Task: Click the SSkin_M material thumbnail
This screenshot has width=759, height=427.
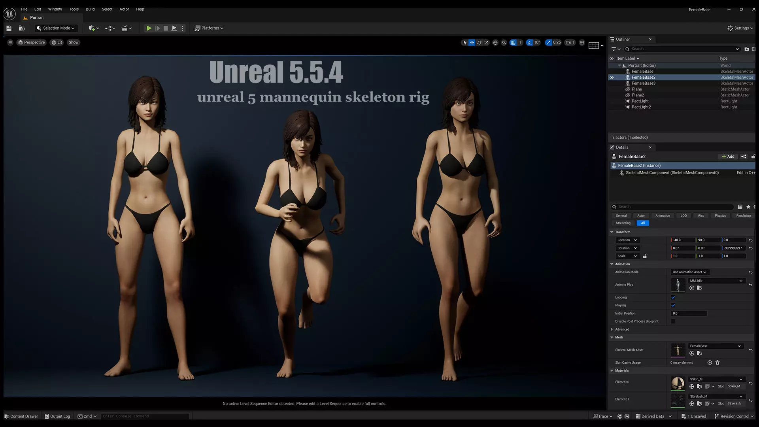Action: pyautogui.click(x=678, y=383)
